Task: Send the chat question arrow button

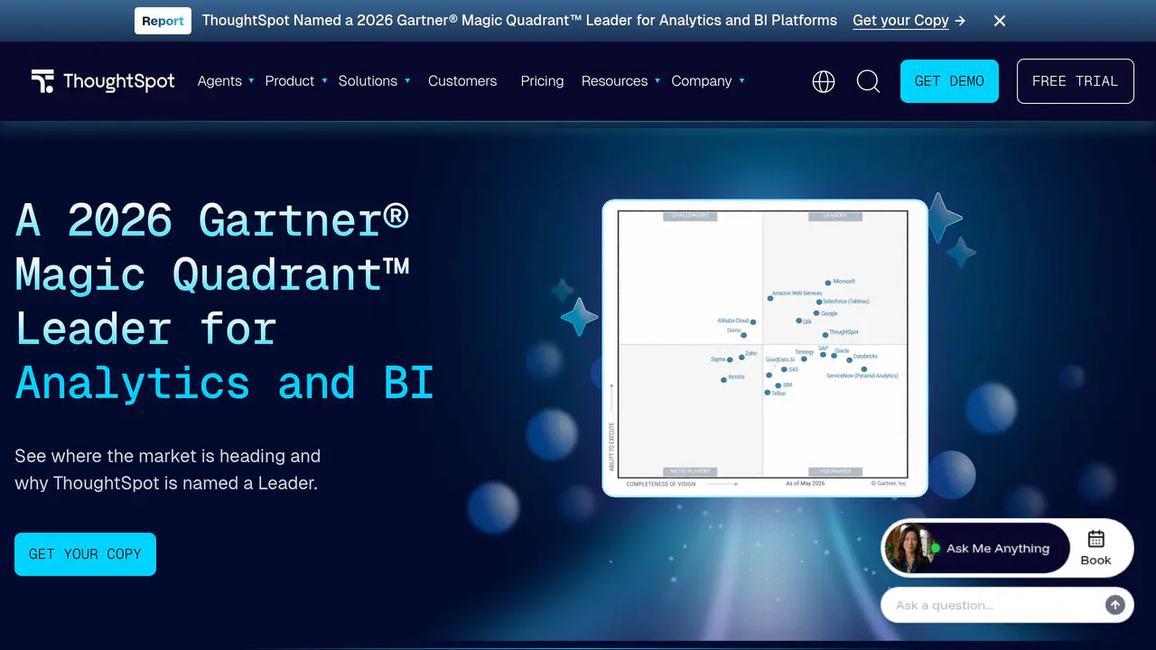Action: click(x=1115, y=605)
